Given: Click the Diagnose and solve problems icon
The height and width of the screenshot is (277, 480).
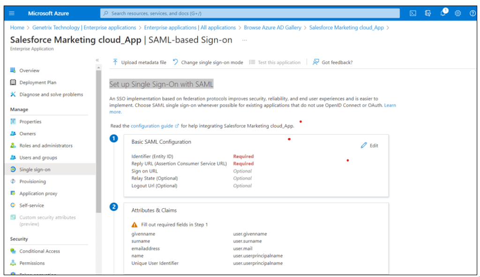Looking at the screenshot, I should pyautogui.click(x=13, y=94).
